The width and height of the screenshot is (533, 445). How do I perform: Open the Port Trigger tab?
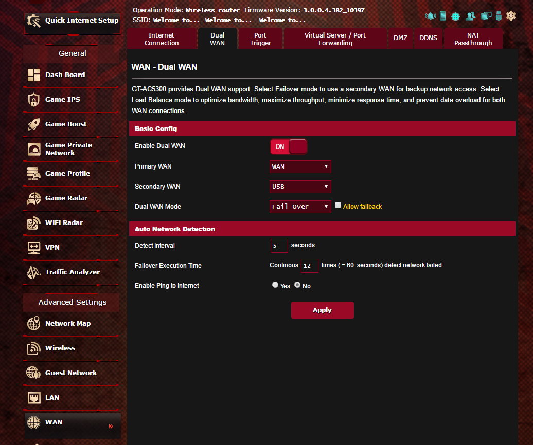point(260,39)
